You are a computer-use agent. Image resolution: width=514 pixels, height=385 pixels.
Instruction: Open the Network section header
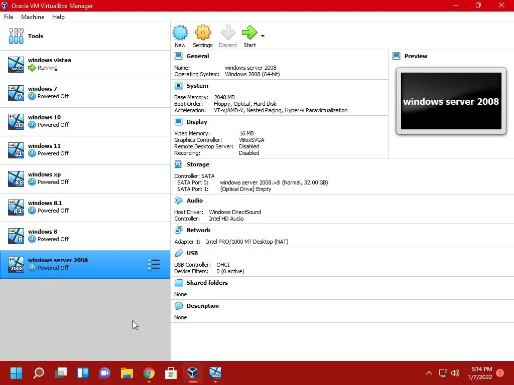(198, 230)
